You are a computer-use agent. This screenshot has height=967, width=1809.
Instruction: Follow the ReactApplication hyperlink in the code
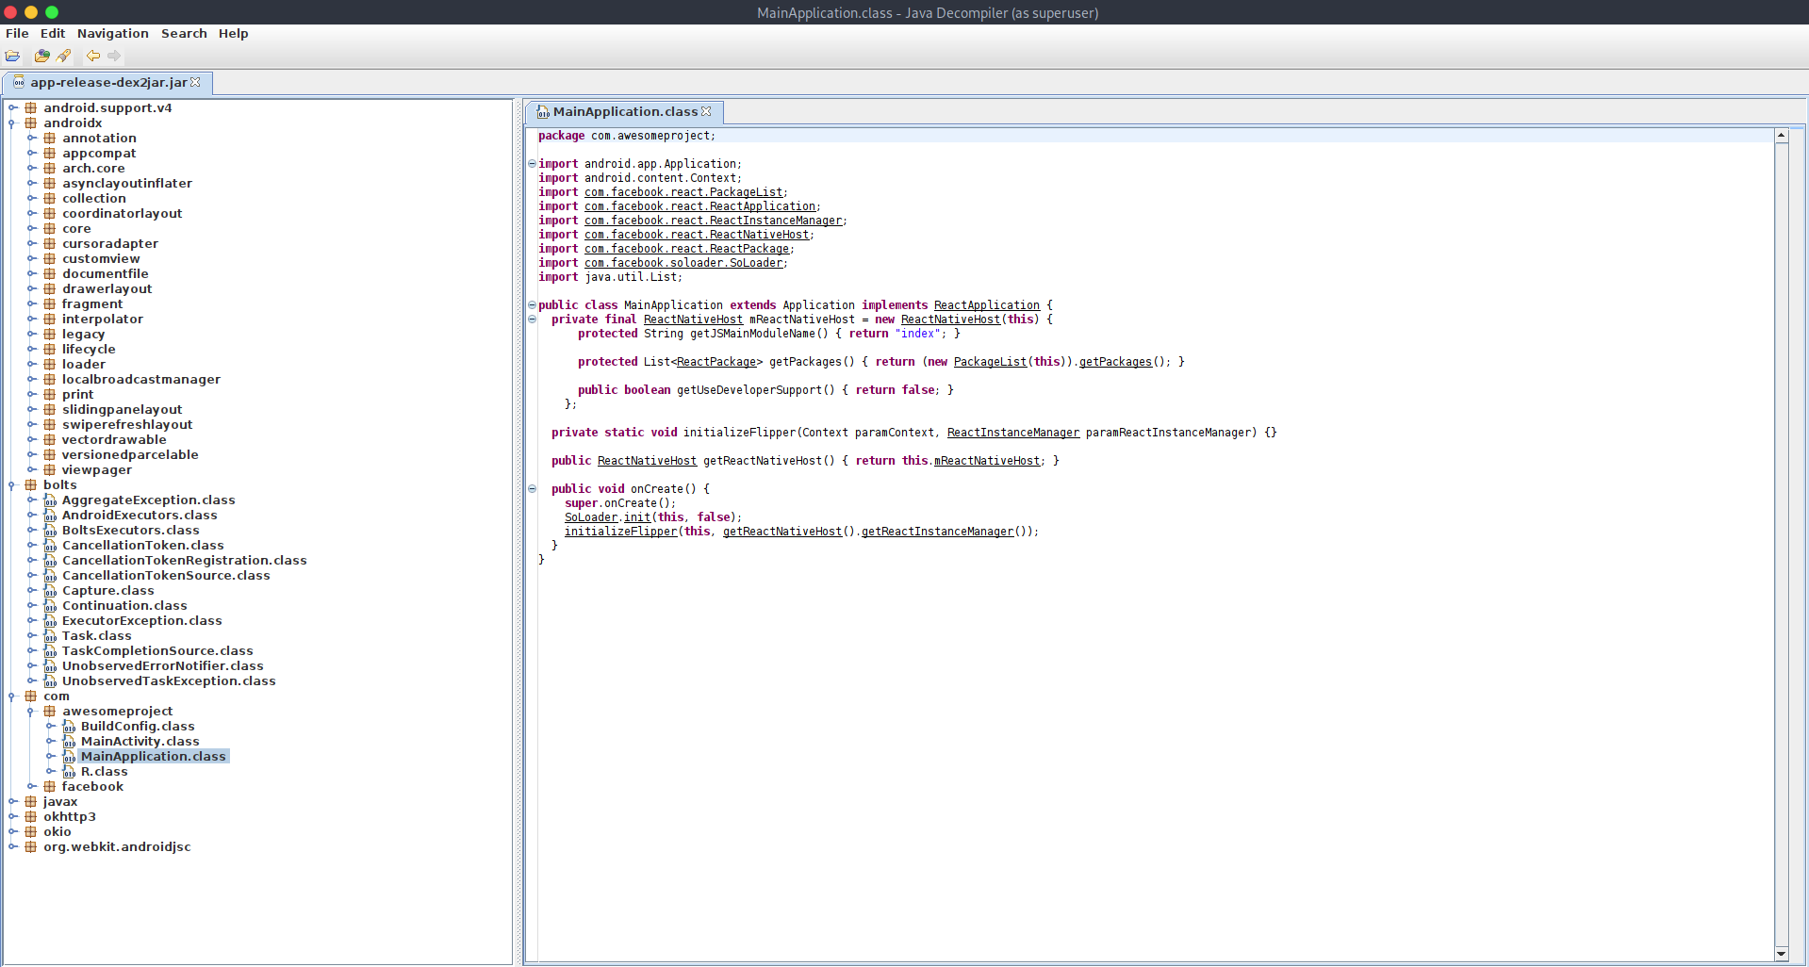tap(986, 304)
